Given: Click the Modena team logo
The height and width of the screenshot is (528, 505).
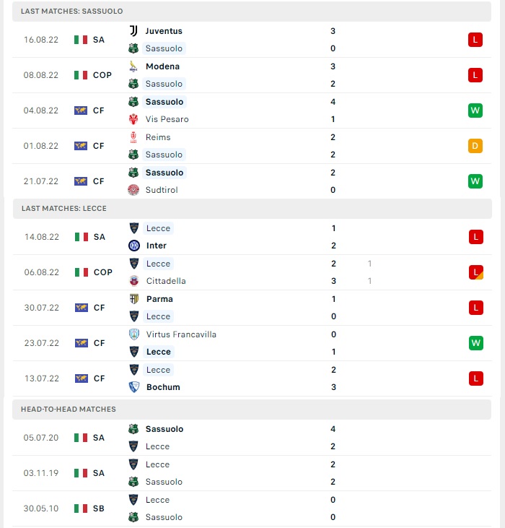Looking at the screenshot, I should click(x=133, y=66).
